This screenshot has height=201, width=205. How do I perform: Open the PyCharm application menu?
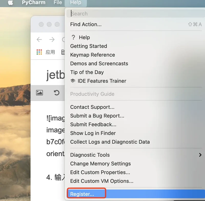pyautogui.click(x=34, y=3)
